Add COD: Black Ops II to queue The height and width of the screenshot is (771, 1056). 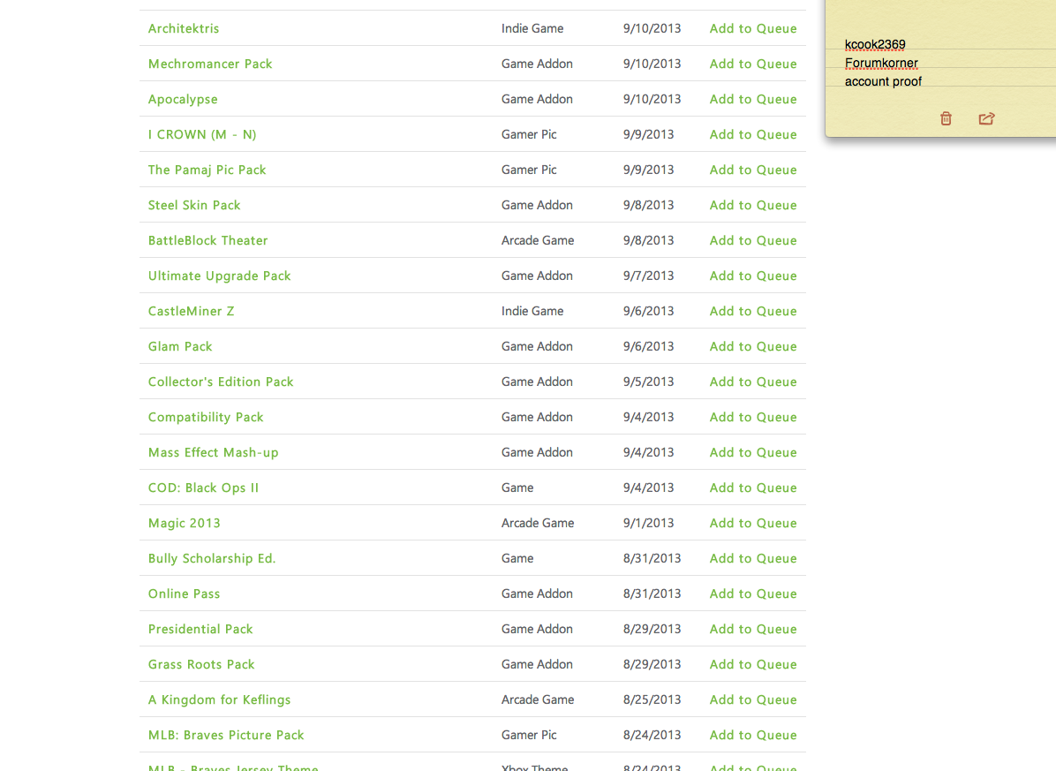point(753,488)
